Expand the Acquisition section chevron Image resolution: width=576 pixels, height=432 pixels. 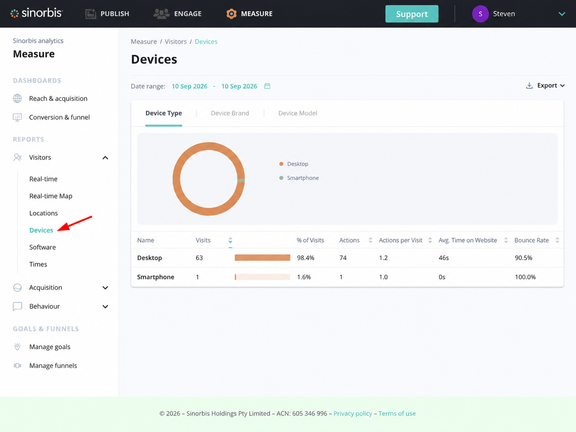coord(105,288)
